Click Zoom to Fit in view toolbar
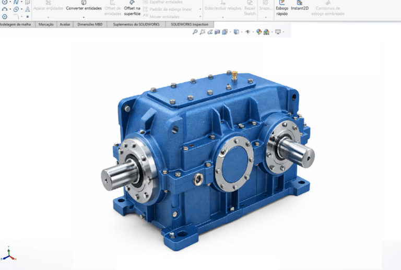The height and width of the screenshot is (270, 401). [195, 32]
